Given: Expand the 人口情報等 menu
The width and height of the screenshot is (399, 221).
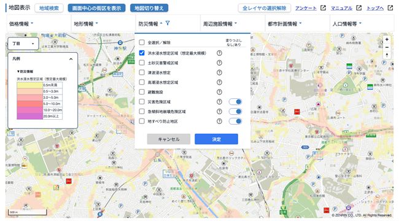Looking at the screenshot, I should pyautogui.click(x=362, y=24).
